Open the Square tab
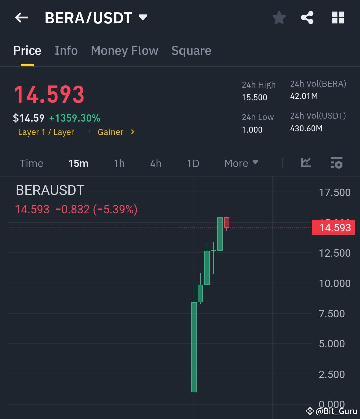Image resolution: width=360 pixels, height=419 pixels. [191, 51]
